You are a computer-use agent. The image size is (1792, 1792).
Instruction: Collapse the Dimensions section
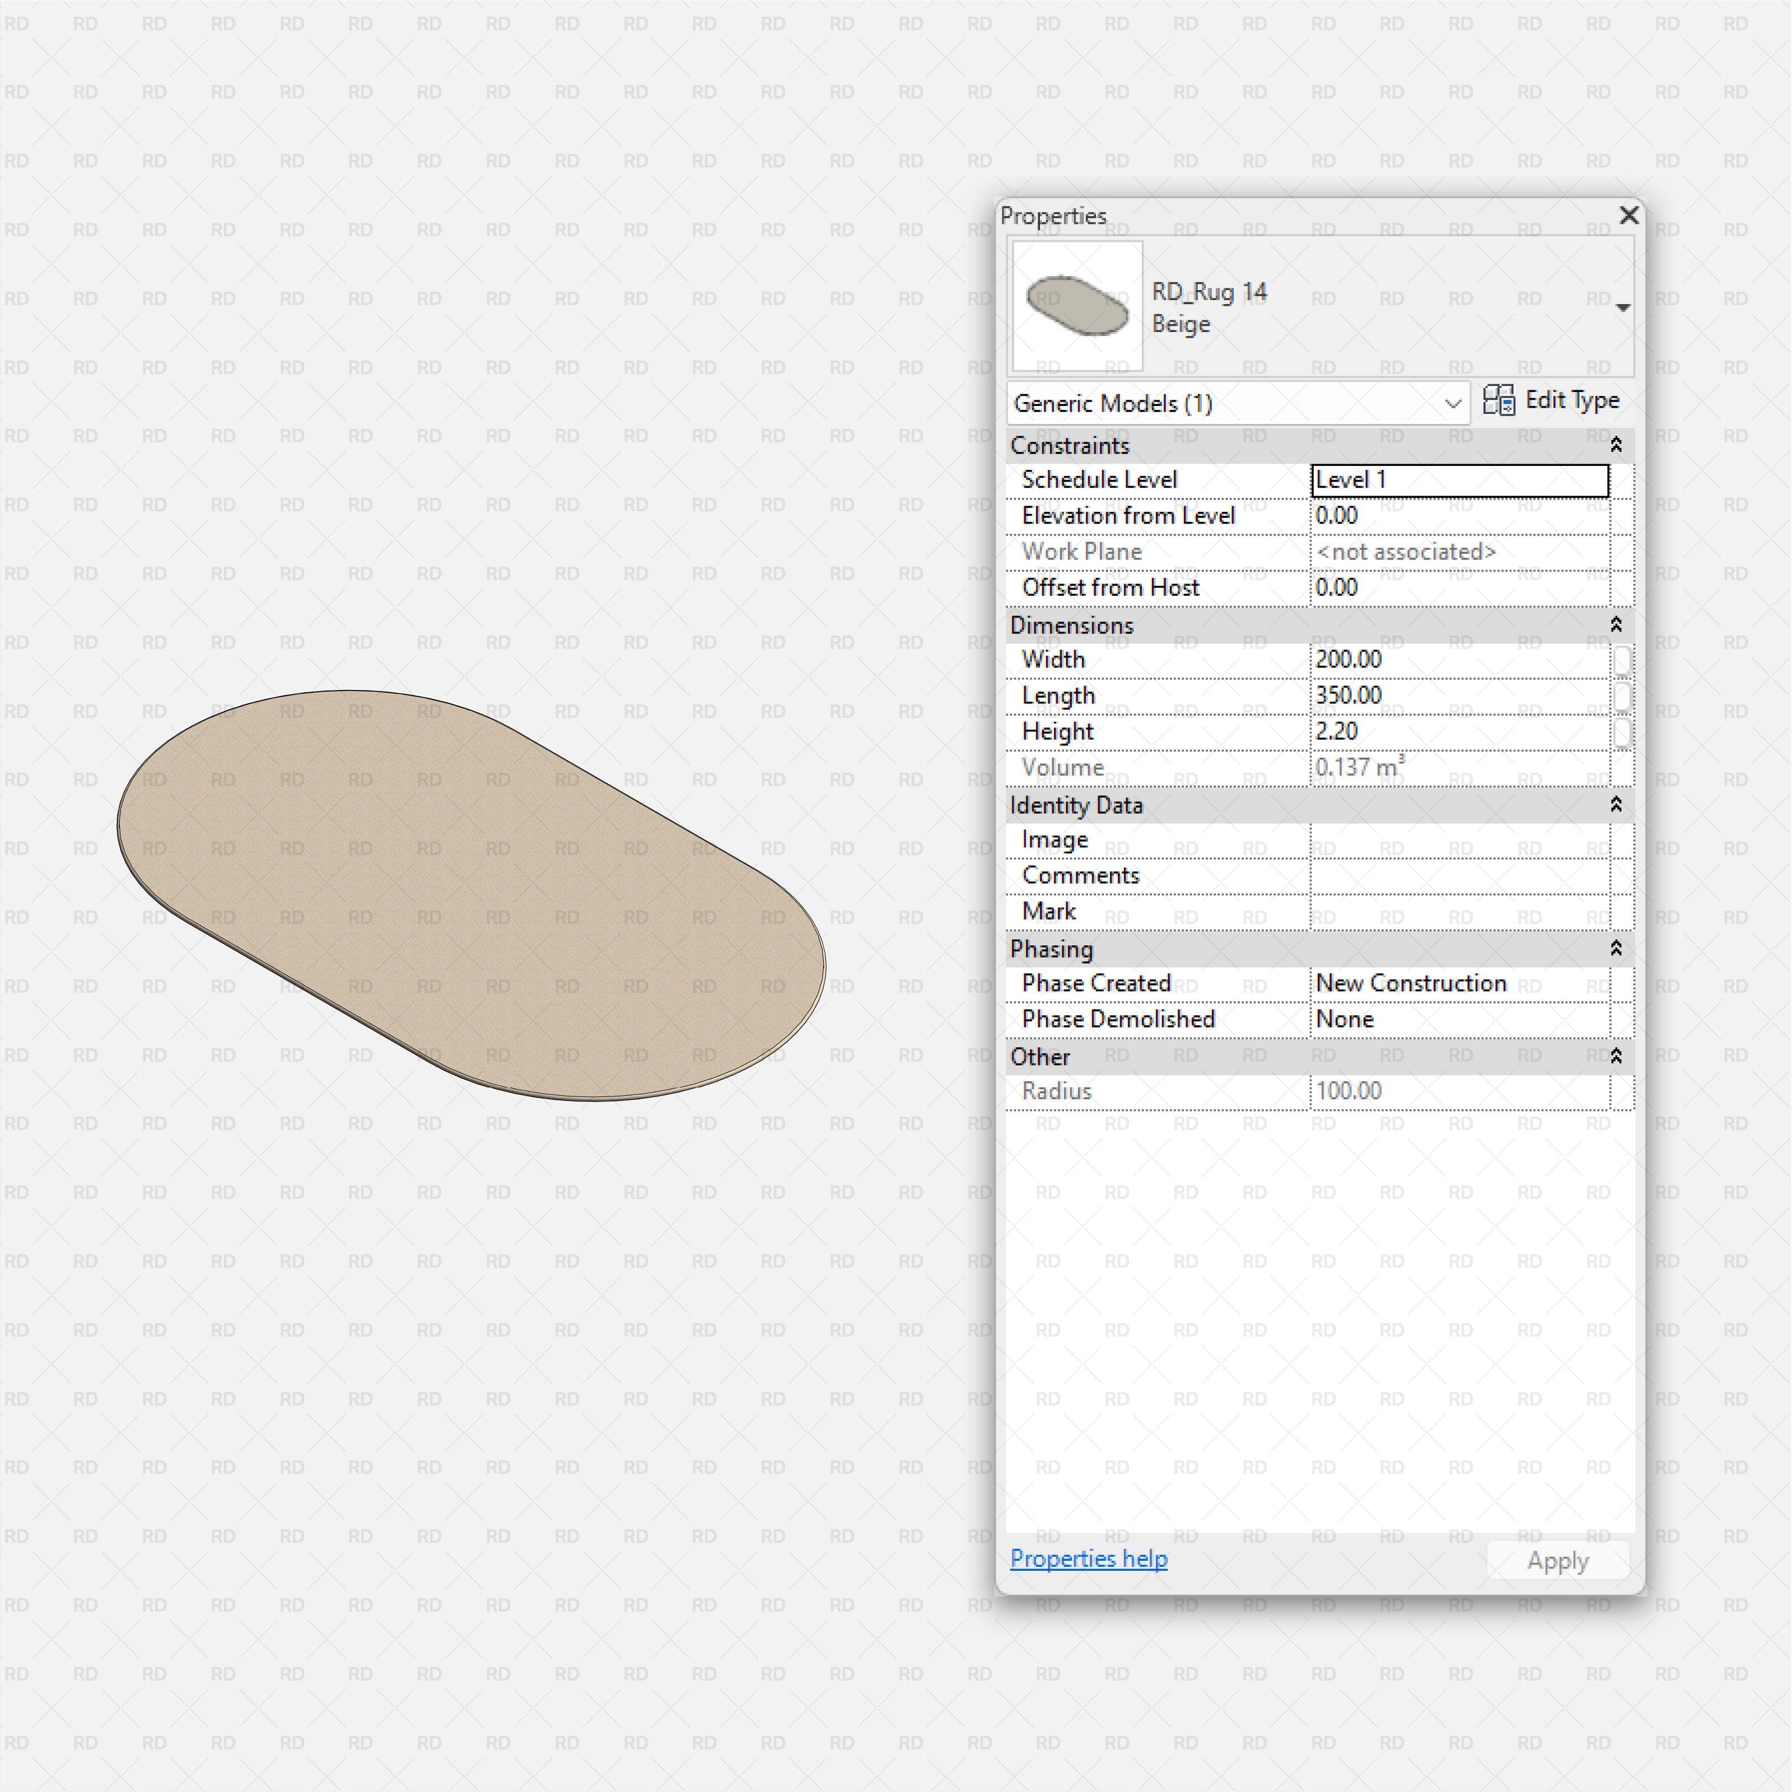[x=1616, y=625]
